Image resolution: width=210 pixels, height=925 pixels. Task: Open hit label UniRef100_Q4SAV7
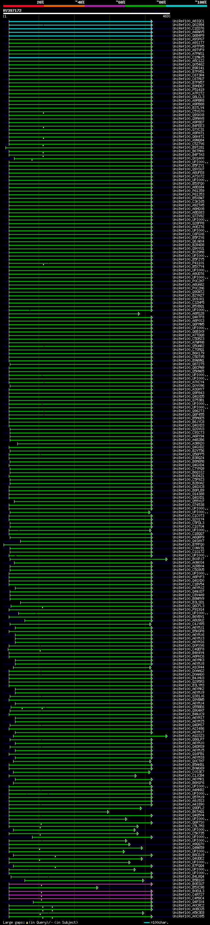pos(188,541)
